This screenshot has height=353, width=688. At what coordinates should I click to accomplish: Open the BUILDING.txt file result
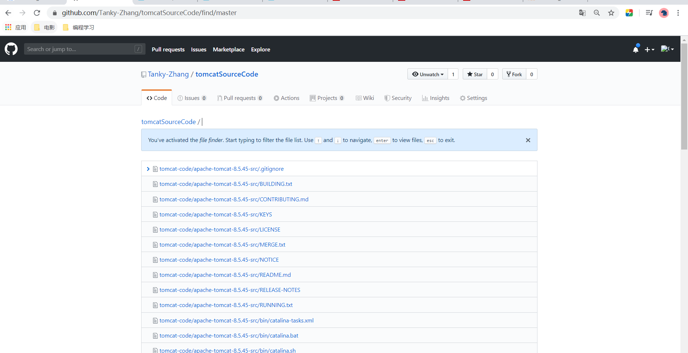pos(226,184)
